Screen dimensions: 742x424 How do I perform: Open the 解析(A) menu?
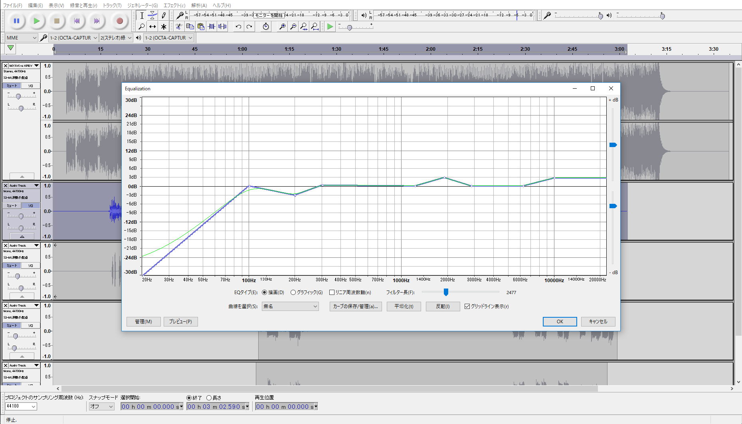point(199,5)
